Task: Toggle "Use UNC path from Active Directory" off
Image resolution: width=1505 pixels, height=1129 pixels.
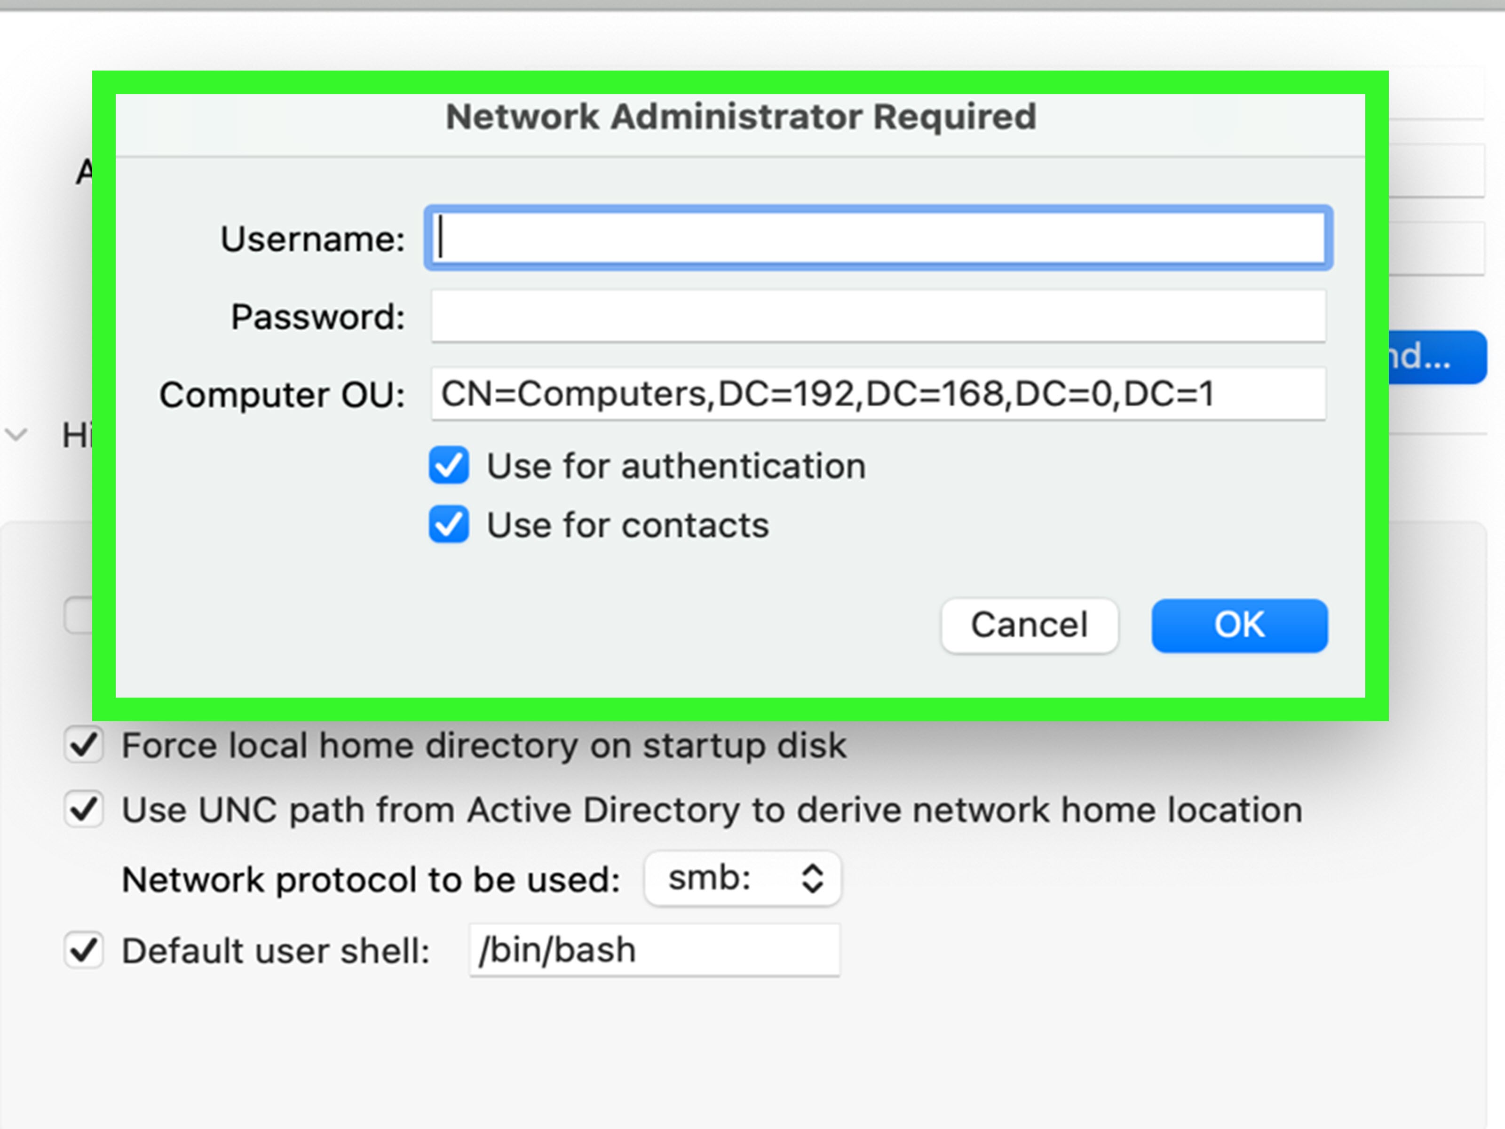Action: click(83, 809)
